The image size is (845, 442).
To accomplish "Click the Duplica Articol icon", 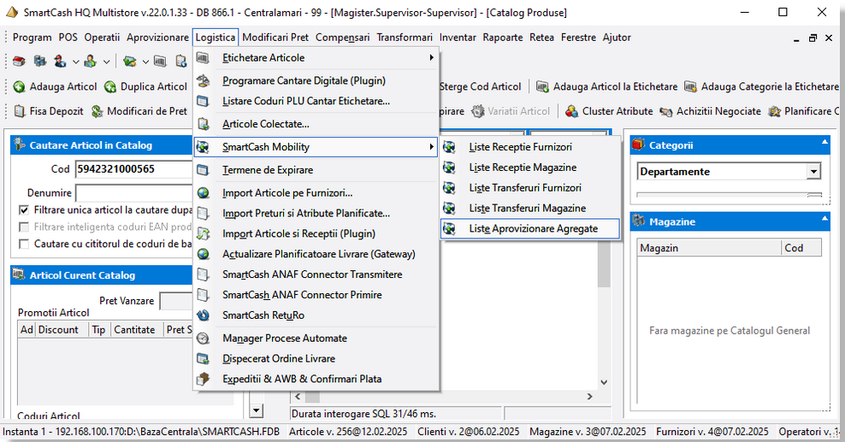I will 110,86.
